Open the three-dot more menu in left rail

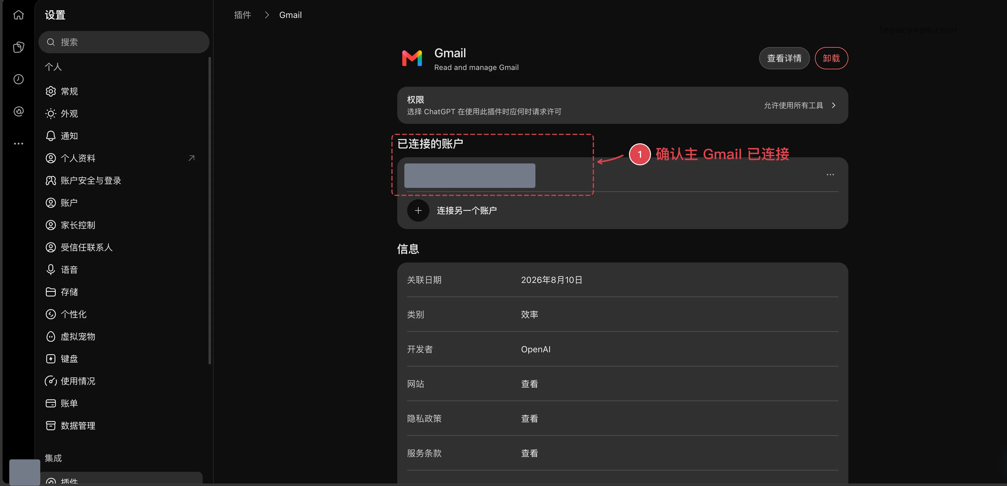(18, 144)
